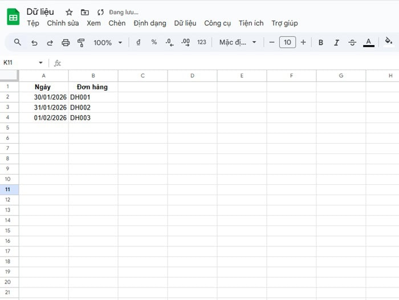Image resolution: width=399 pixels, height=300 pixels.
Task: Select cell B3 containing DH002
Action: click(93, 107)
